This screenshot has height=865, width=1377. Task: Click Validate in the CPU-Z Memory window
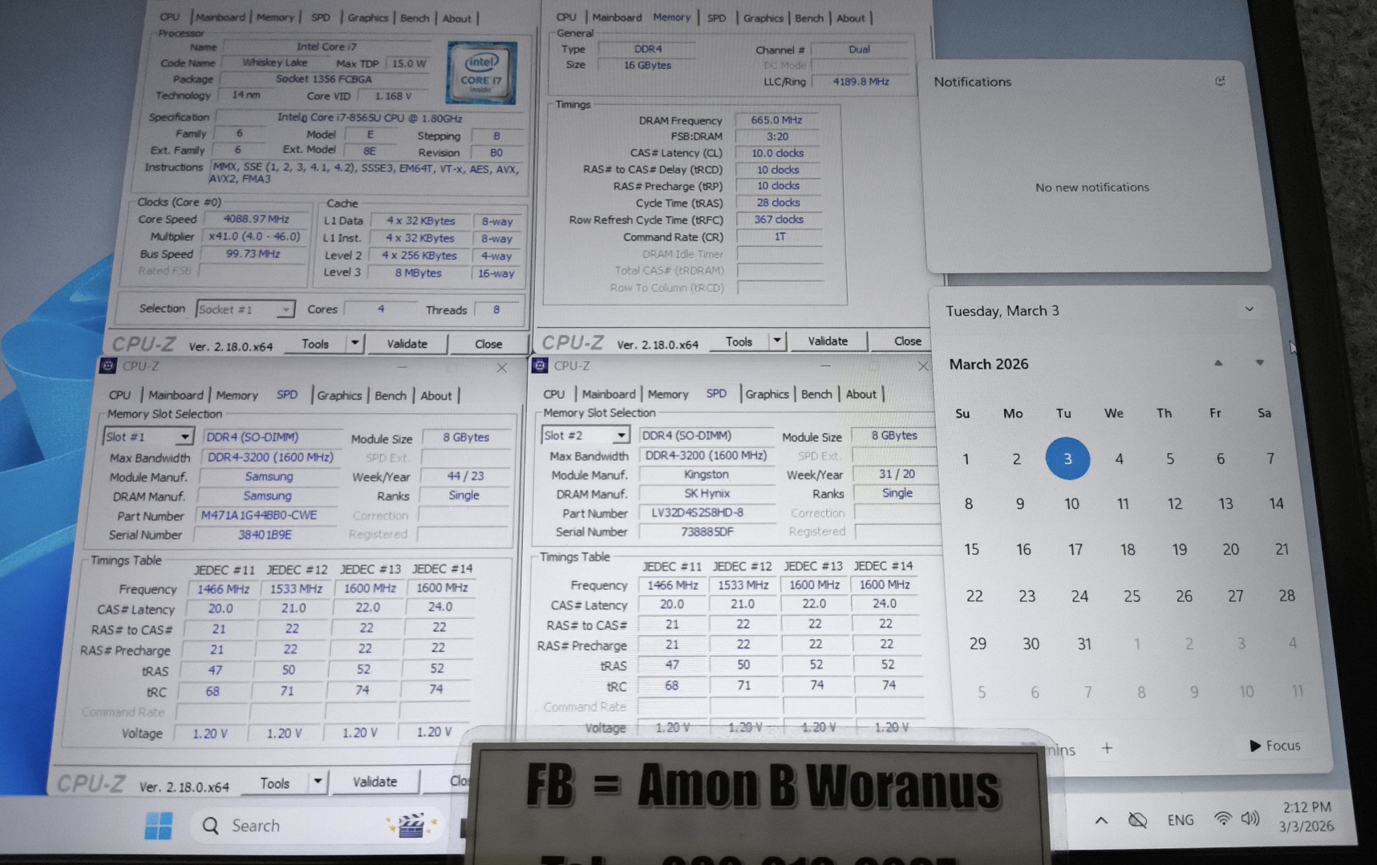[827, 341]
